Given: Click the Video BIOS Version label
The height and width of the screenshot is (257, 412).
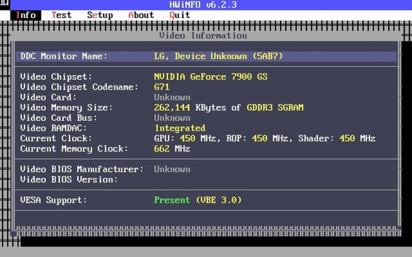Looking at the screenshot, I should tap(69, 179).
